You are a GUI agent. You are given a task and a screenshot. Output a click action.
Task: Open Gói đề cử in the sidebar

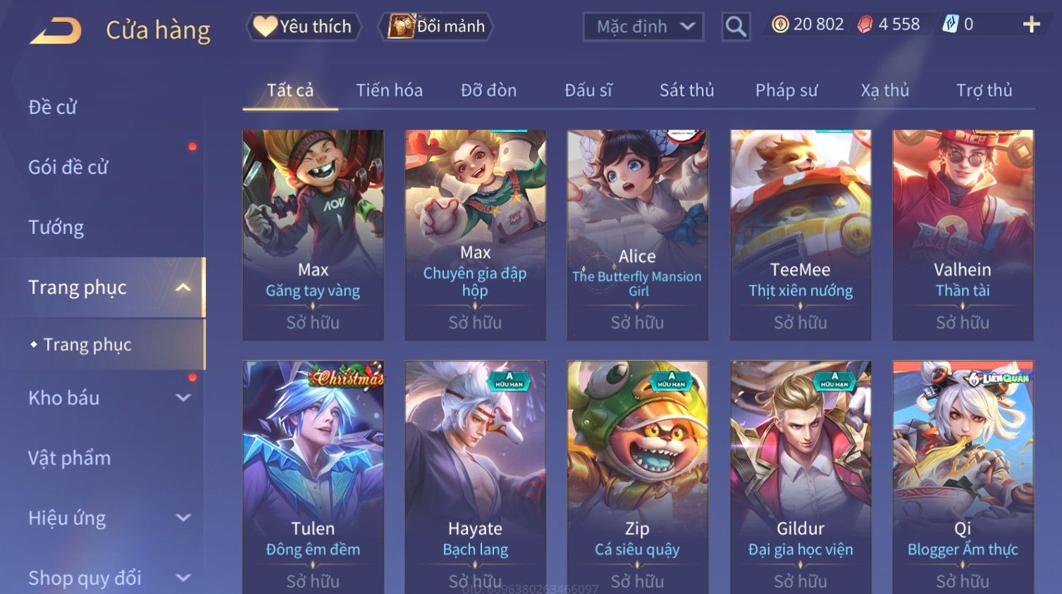(x=68, y=167)
